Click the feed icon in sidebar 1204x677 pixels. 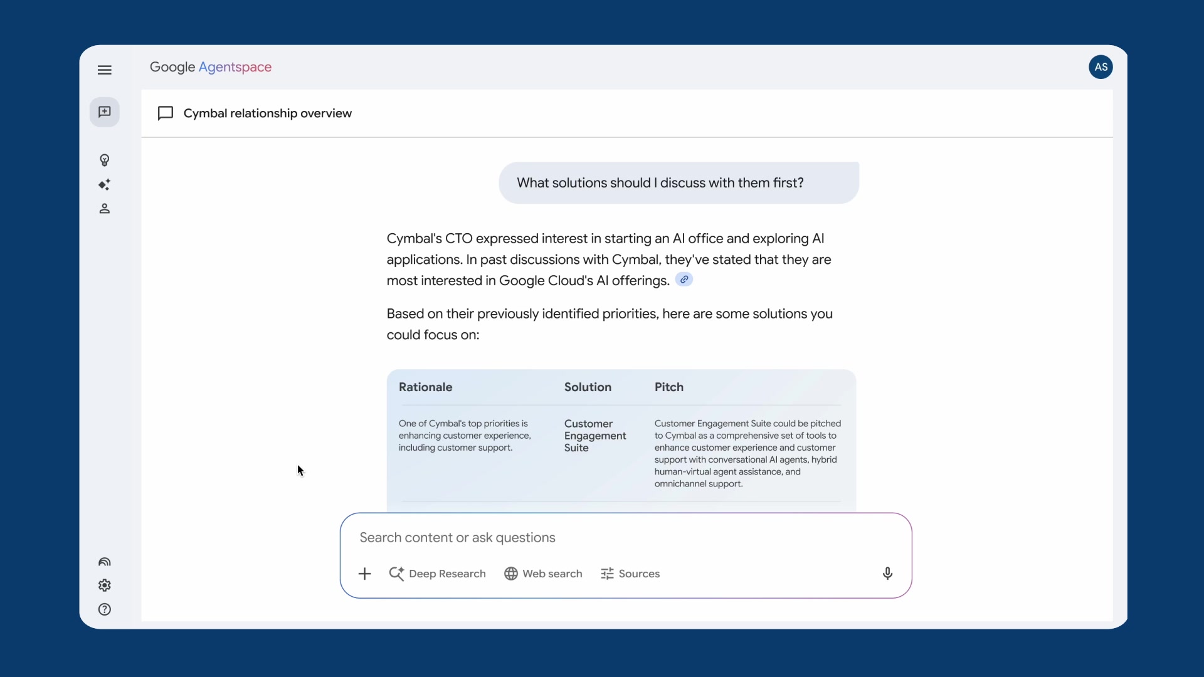tap(105, 562)
